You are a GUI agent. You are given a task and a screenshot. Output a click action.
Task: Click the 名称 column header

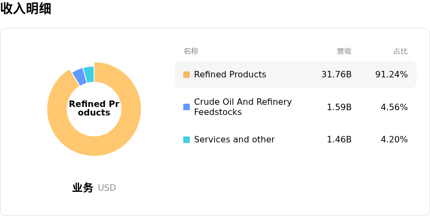[191, 52]
